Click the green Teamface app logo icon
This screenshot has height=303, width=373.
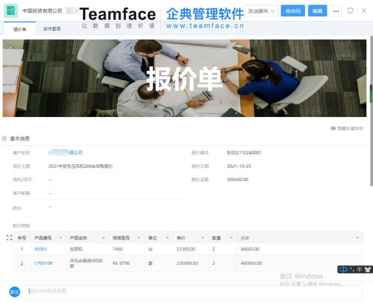pyautogui.click(x=11, y=11)
